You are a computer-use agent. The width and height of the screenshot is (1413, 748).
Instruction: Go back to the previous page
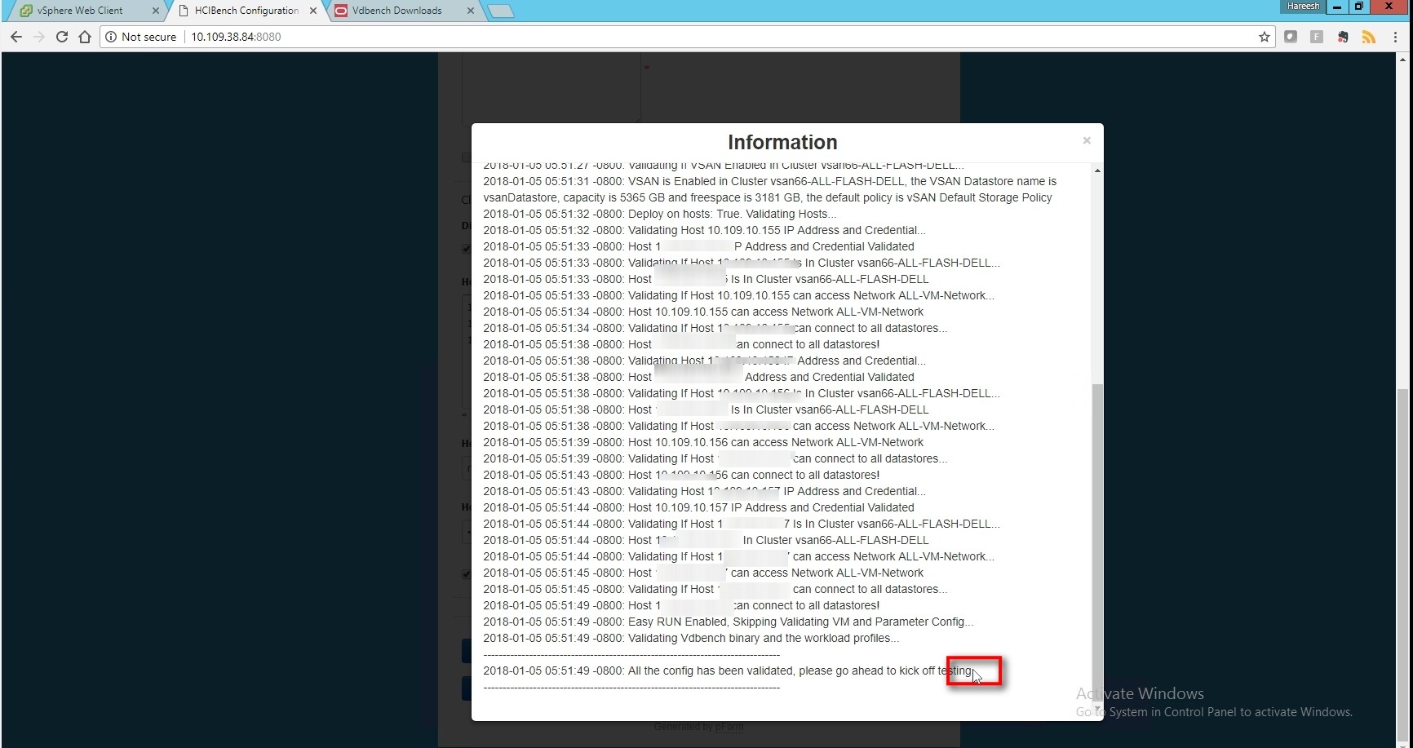pos(16,37)
